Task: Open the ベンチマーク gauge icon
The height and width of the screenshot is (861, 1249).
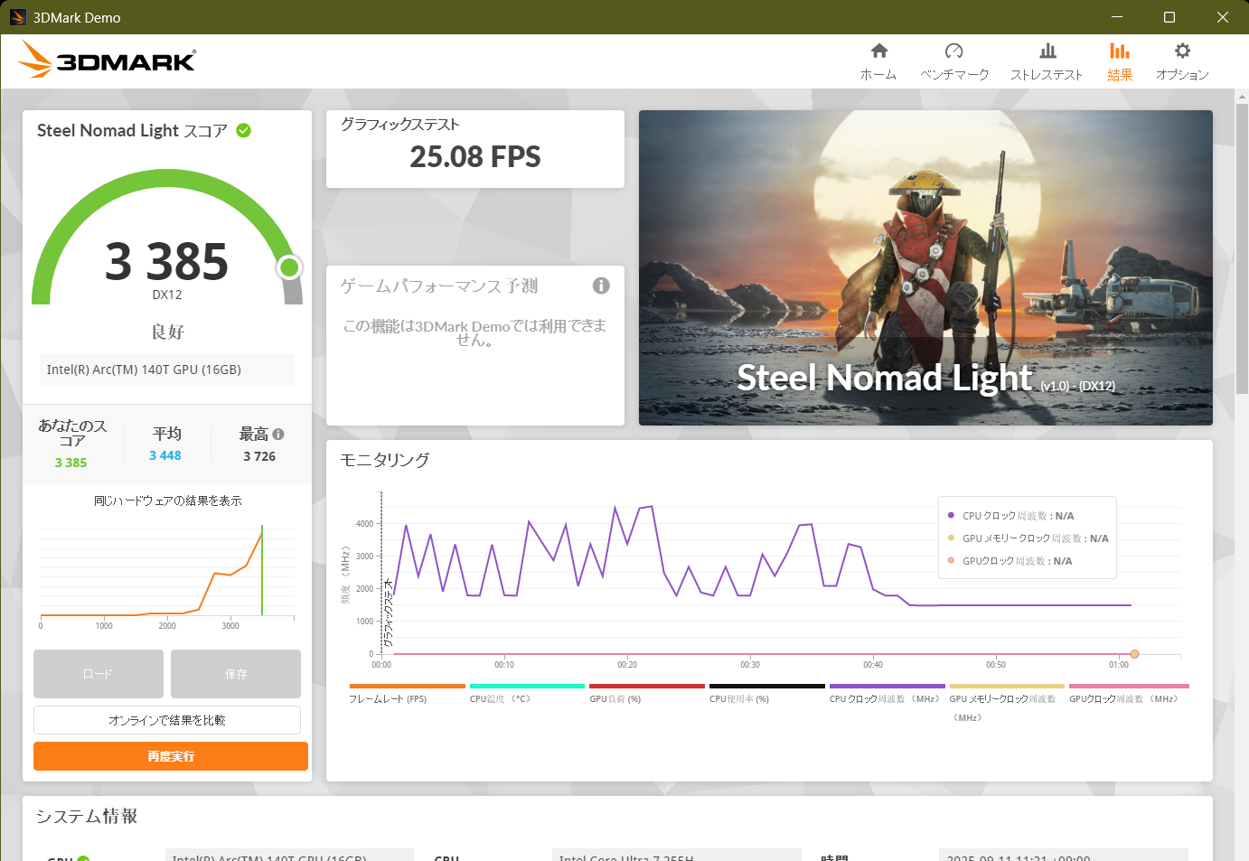Action: click(x=953, y=51)
